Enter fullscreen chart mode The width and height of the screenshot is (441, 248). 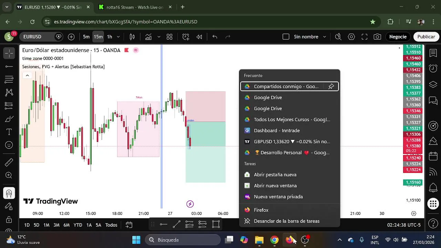click(x=365, y=37)
